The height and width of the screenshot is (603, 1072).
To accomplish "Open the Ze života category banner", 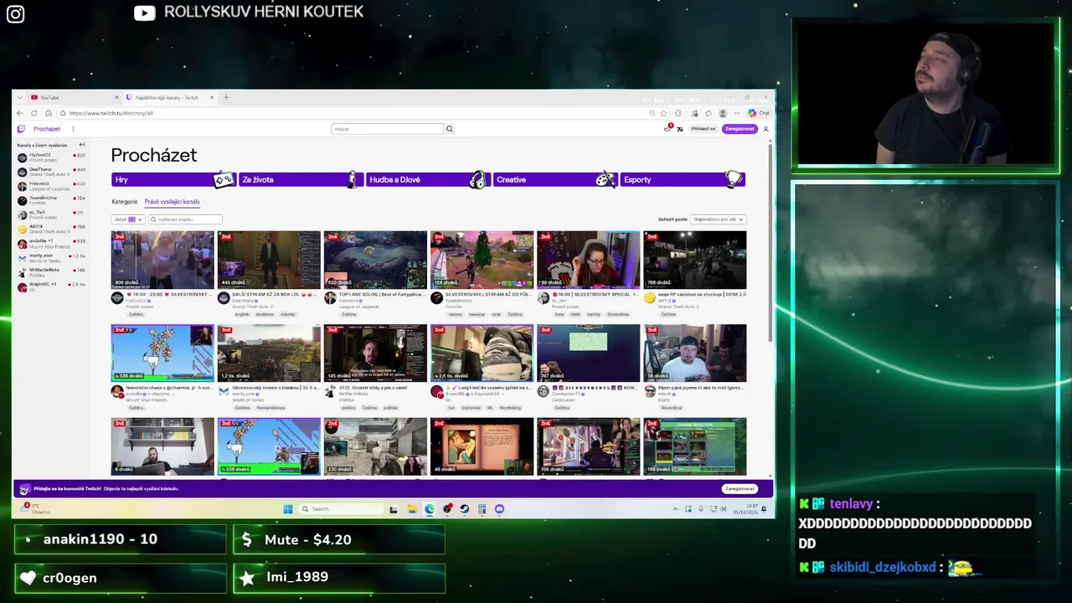I will pyautogui.click(x=301, y=179).
